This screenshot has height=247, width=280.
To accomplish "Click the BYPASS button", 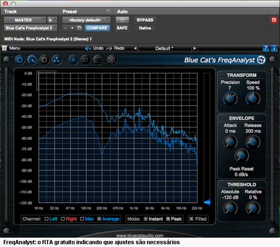I will tap(145, 20).
